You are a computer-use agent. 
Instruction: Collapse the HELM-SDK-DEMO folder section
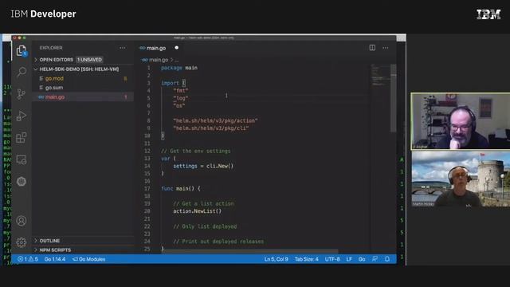[x=79, y=69]
